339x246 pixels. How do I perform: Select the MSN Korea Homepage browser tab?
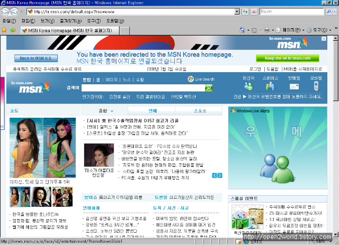[70, 31]
